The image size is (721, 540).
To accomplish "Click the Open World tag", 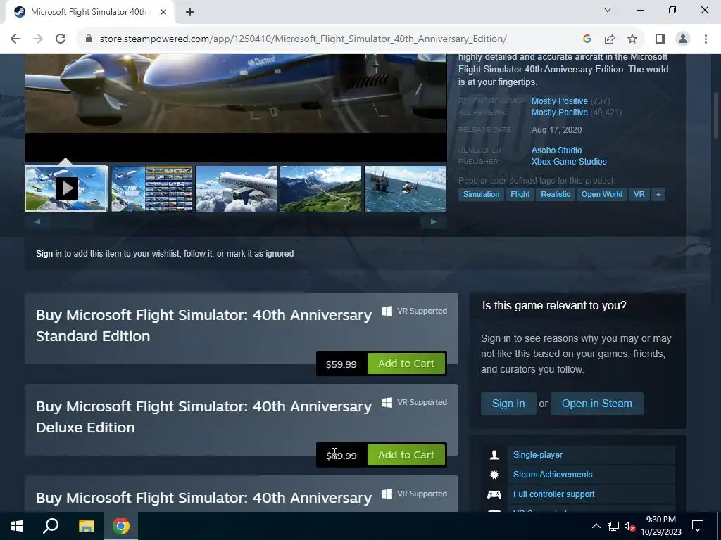I will (602, 194).
